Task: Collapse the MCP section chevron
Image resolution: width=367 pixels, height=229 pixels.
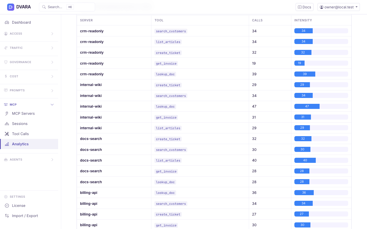Action: point(52,105)
